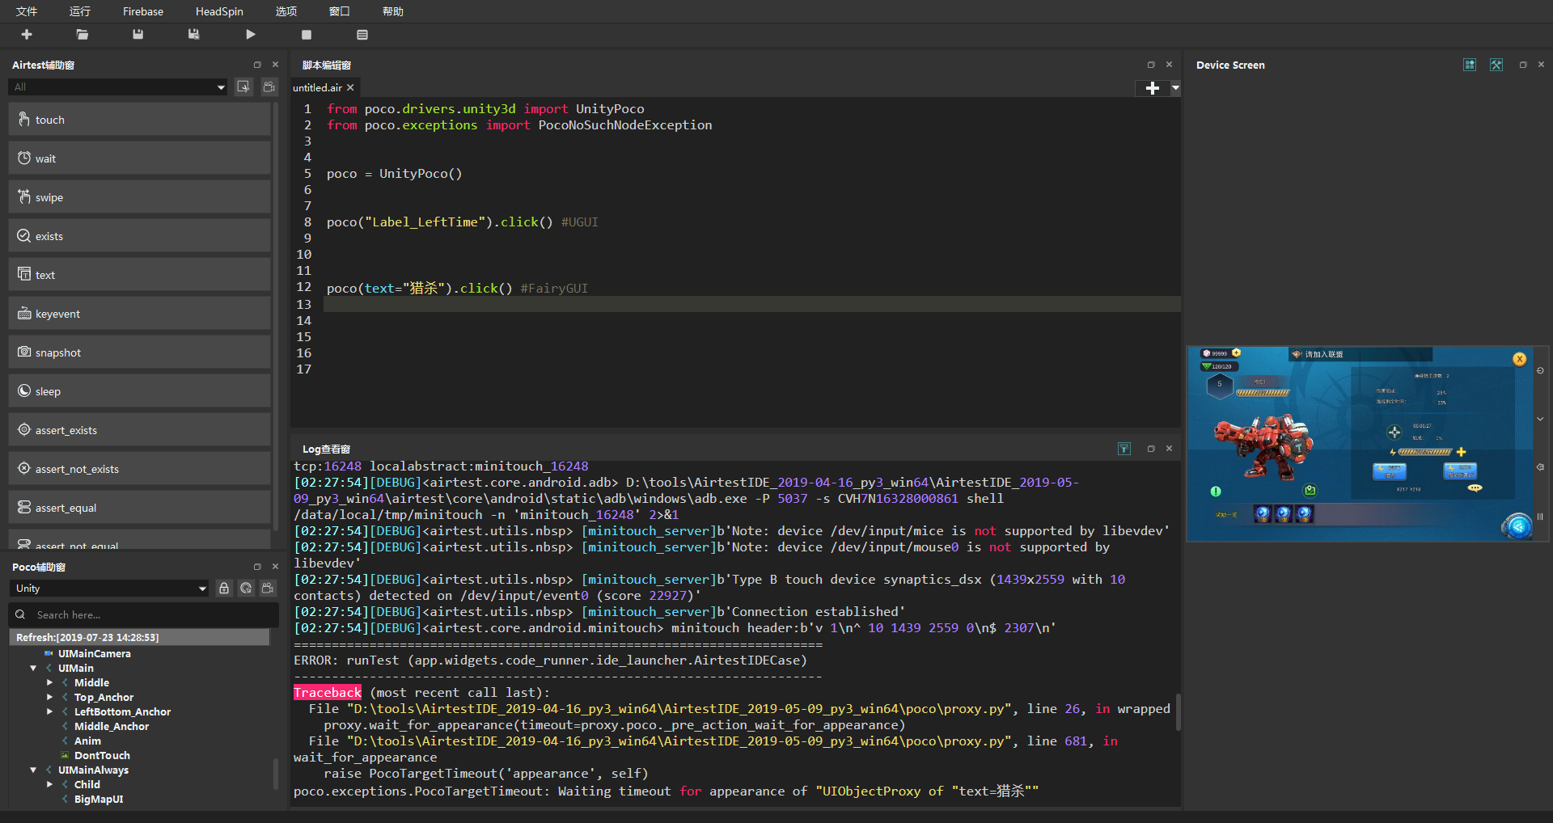The image size is (1553, 823).
Task: Click the Log viewer vertical scrollbar
Action: point(1179,712)
